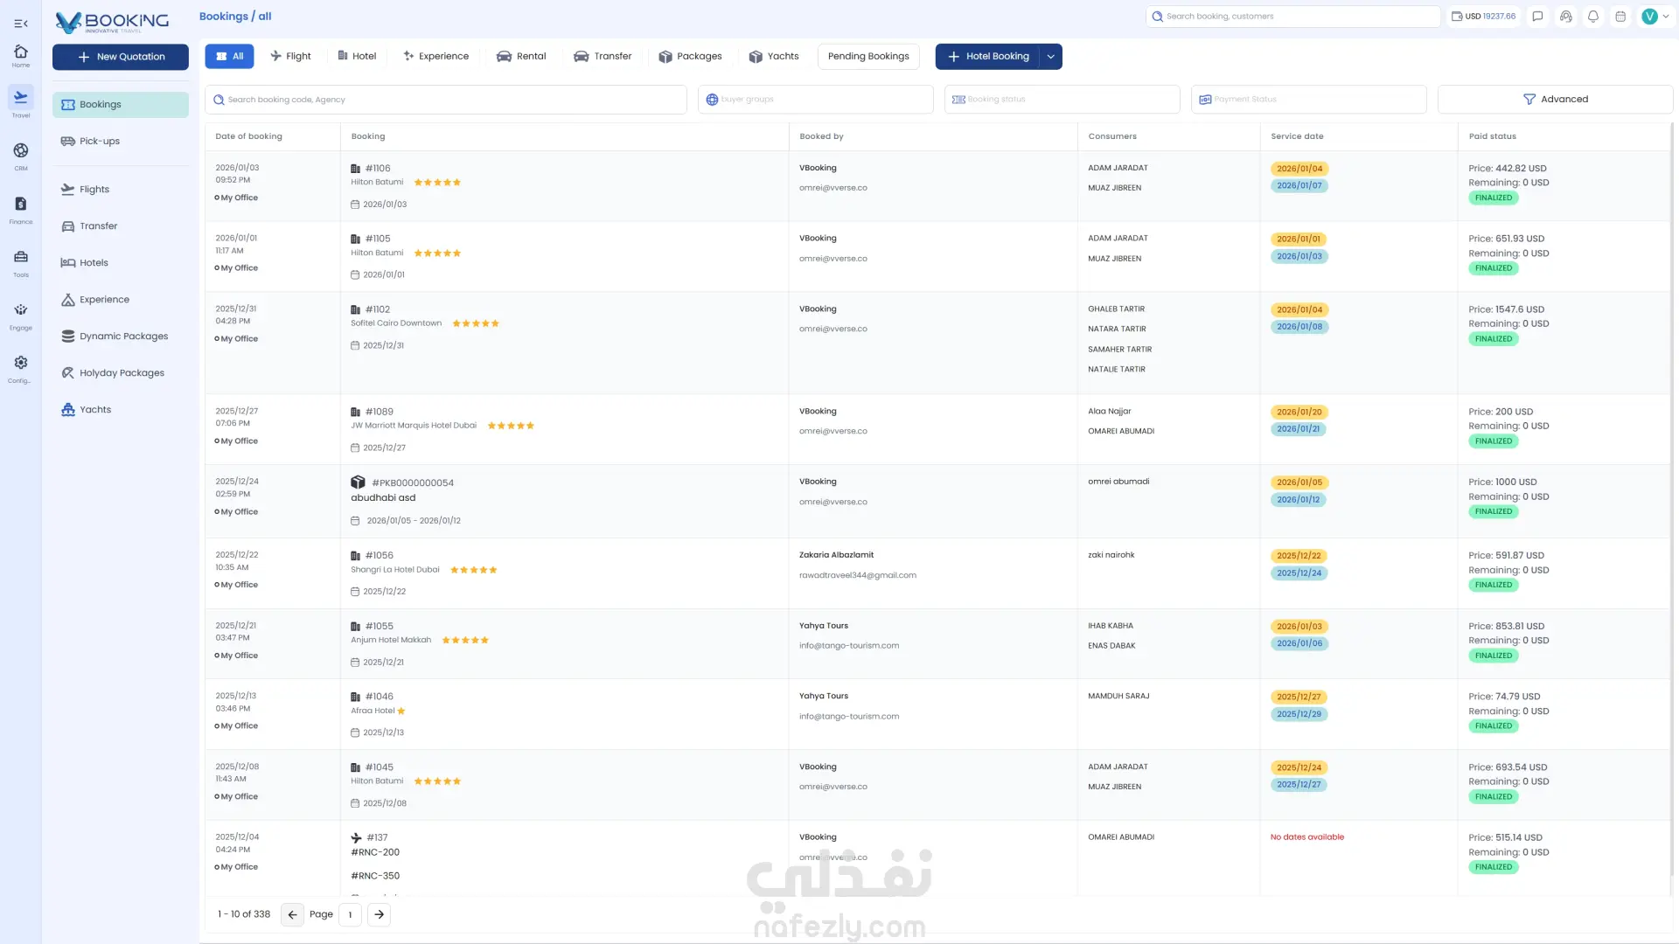The image size is (1679, 944).
Task: Switch to the Flight tab
Action: pos(290,57)
